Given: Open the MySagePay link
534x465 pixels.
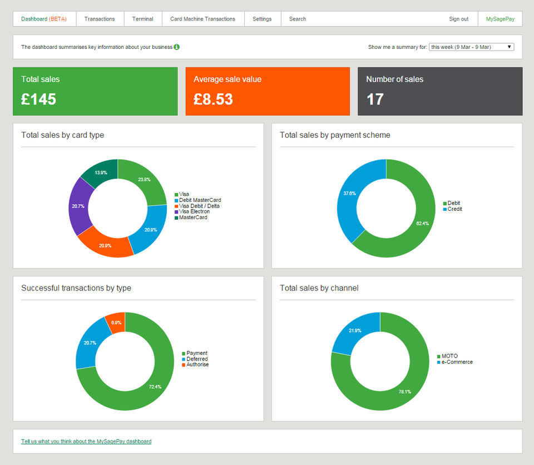Looking at the screenshot, I should (500, 19).
